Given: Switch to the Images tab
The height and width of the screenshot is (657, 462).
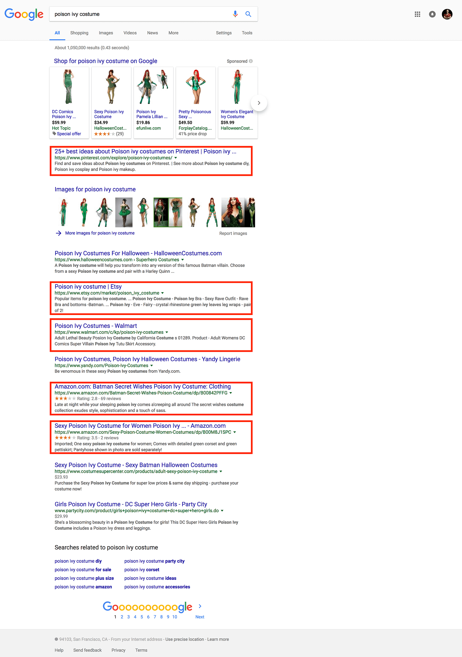Looking at the screenshot, I should [x=106, y=33].
